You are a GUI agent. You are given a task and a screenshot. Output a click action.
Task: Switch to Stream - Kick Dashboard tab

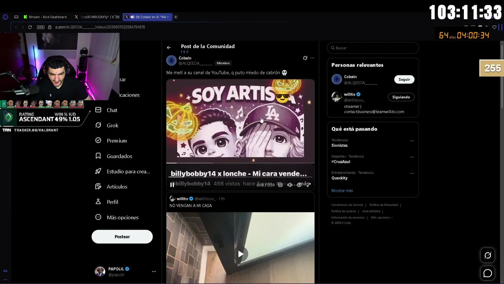pyautogui.click(x=45, y=17)
